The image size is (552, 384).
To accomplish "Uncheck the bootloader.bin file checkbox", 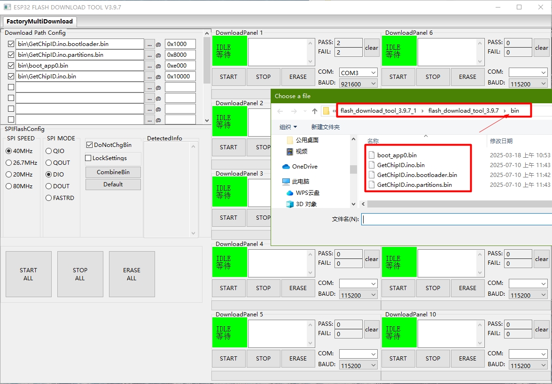I will click(x=11, y=44).
